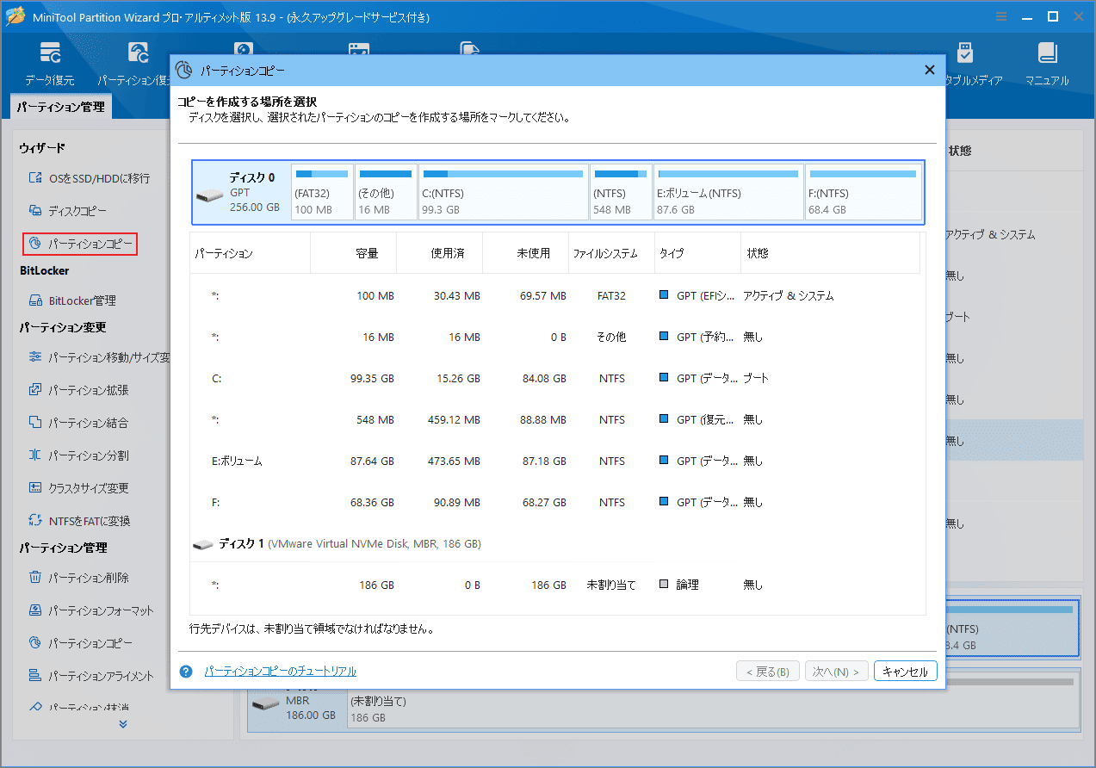The image size is (1096, 768).
Task: Sort by the タイプ column header
Action: pyautogui.click(x=697, y=253)
